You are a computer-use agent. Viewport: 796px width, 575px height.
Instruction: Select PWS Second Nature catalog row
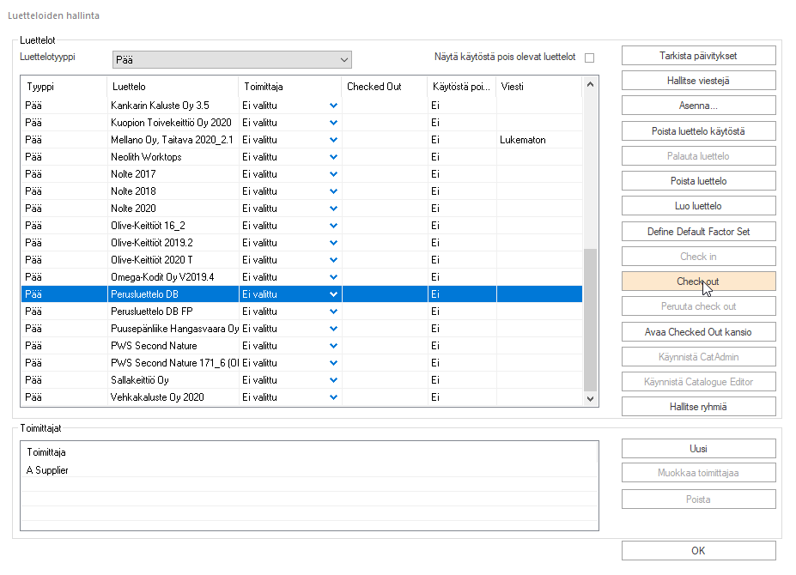coord(301,346)
